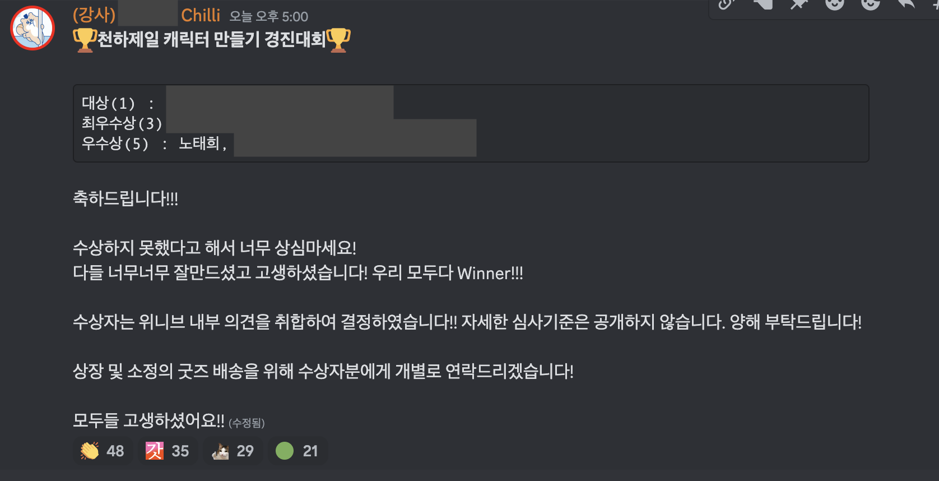The width and height of the screenshot is (939, 481).
Task: Click the trophy emoji after 경진대회
Action: (x=338, y=40)
